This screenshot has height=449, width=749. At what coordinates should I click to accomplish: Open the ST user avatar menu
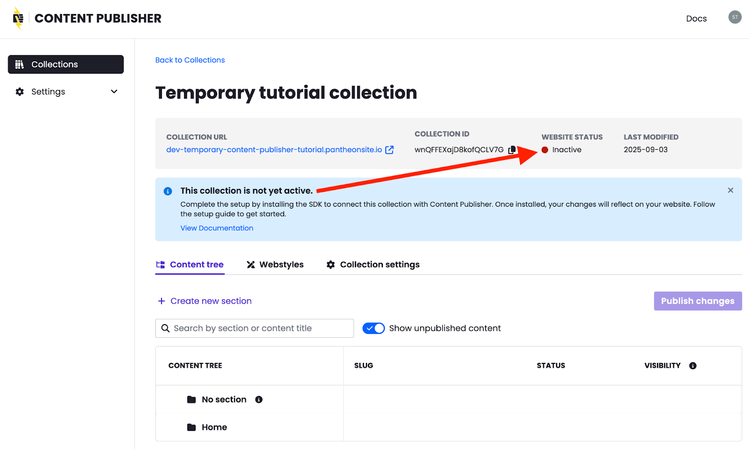click(x=735, y=17)
